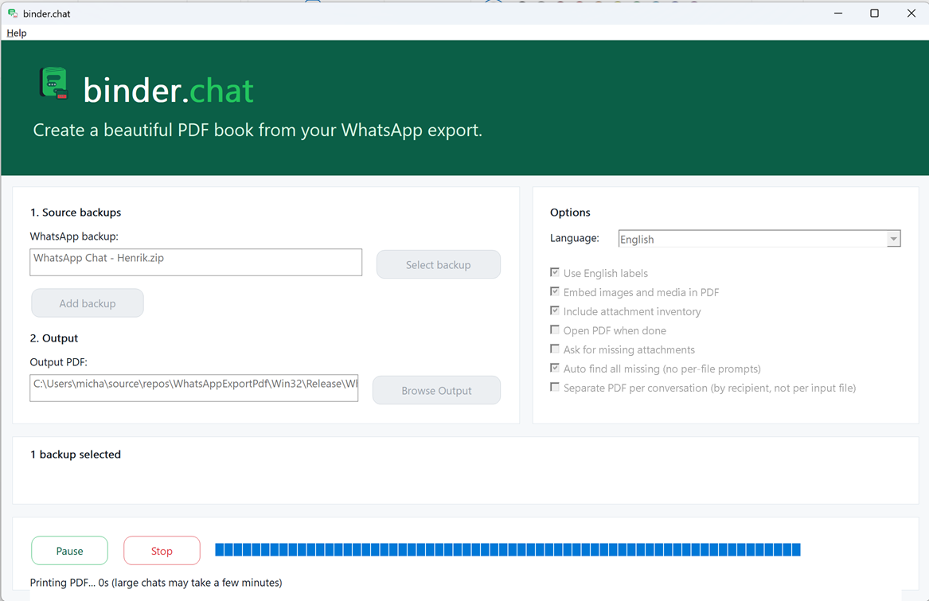Click the binder.chat title bar app icon

pos(13,13)
